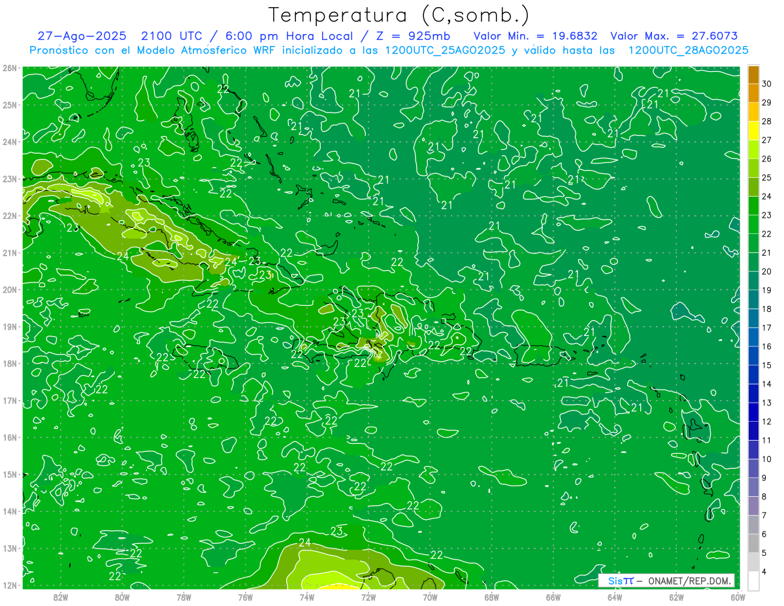Click the '82W' longitude axis label

[x=61, y=597]
